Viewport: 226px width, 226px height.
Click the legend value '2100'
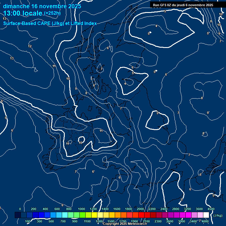pyautogui.click(x=146, y=221)
